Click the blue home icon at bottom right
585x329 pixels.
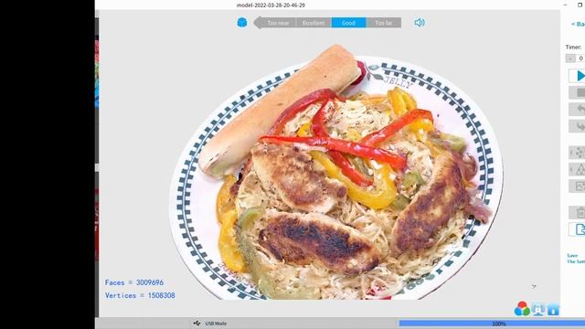click(553, 309)
